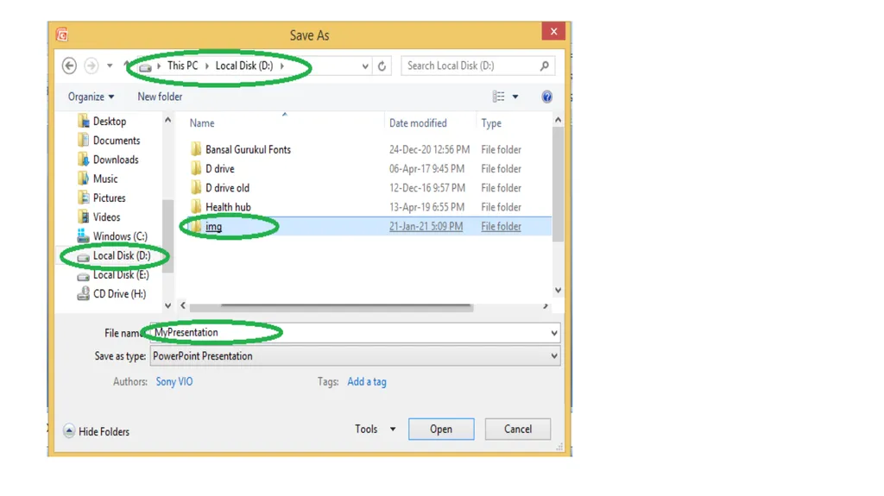The image size is (884, 496).
Task: Select Windows (C:) drive in navigation pane
Action: click(x=119, y=236)
